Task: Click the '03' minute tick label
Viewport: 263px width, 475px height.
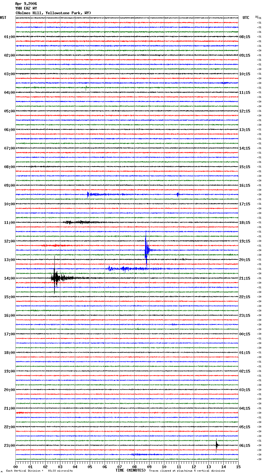Action: [60, 467]
